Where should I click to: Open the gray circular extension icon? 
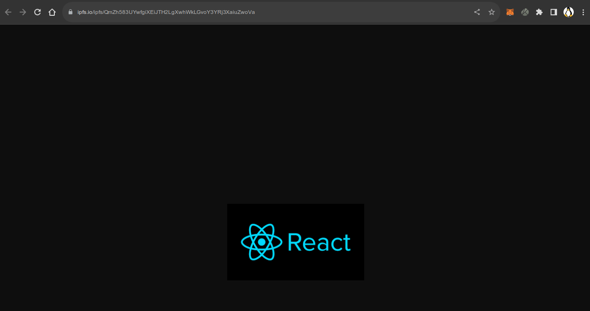coord(525,12)
